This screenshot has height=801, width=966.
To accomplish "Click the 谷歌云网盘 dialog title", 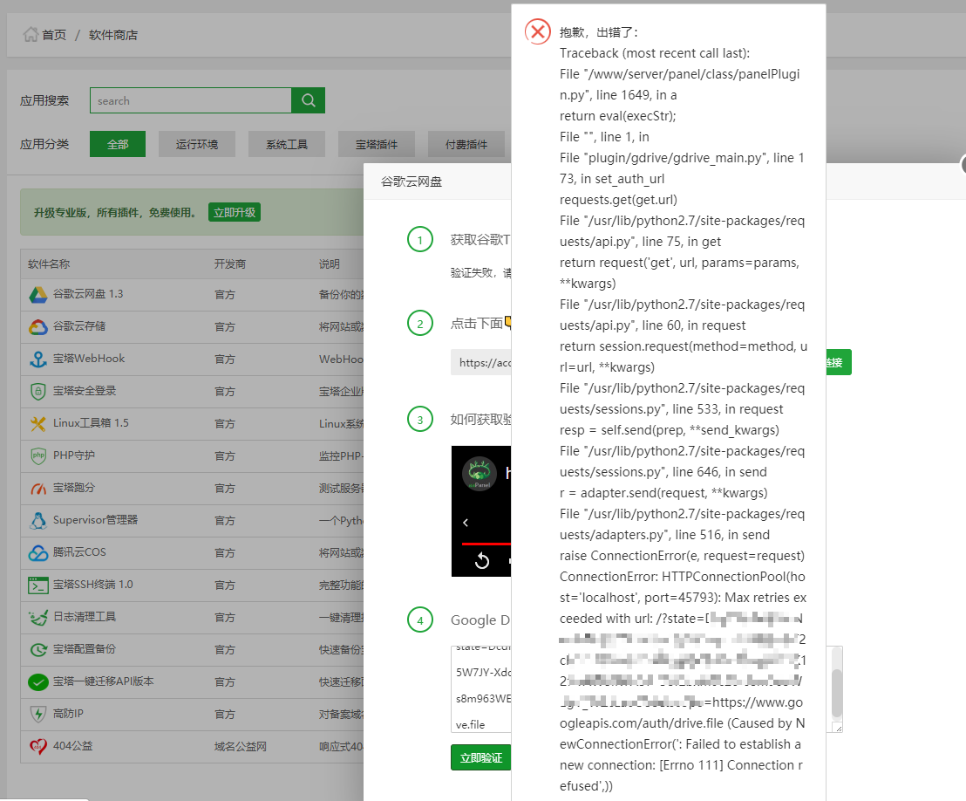I will [x=411, y=181].
